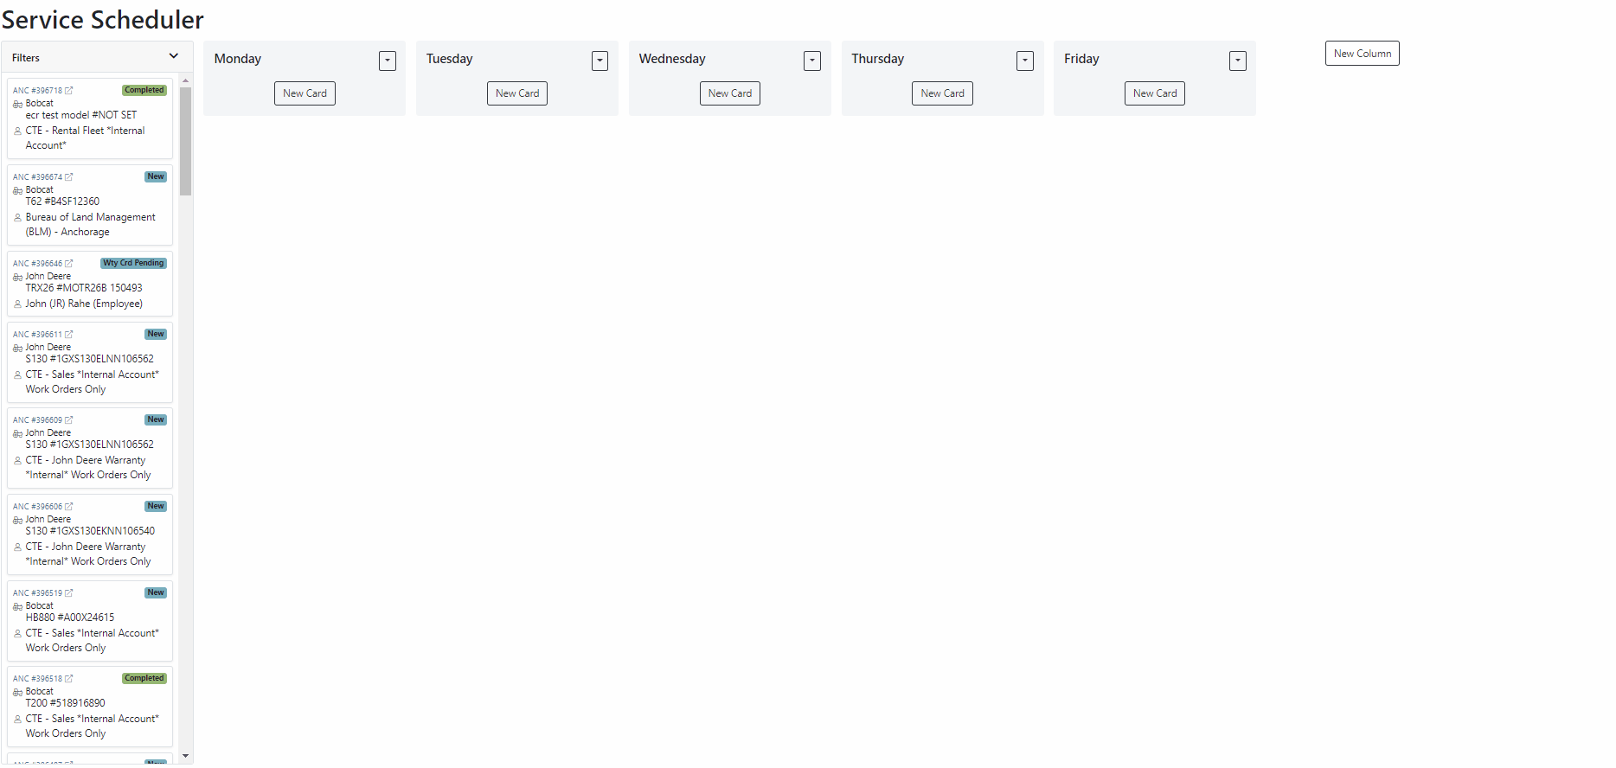Click customer icon beside Bureau of Land Management
Screen dimensions: 1616x768
(17, 218)
